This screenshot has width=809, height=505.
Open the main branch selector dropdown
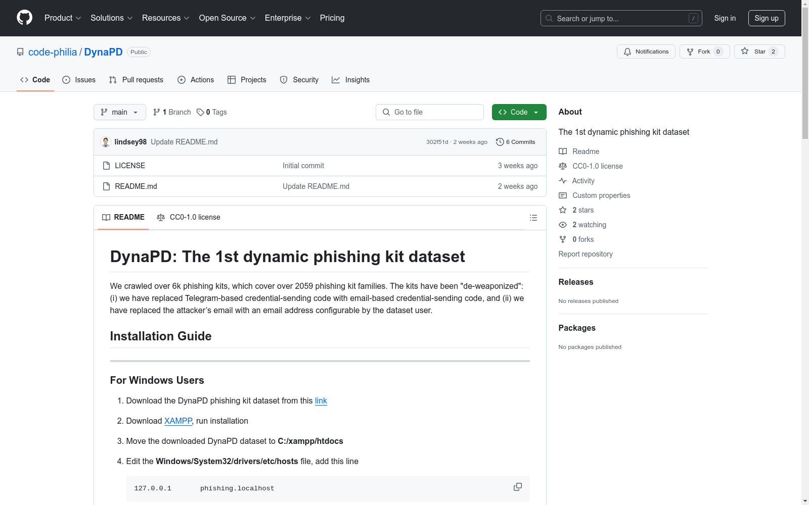120,112
